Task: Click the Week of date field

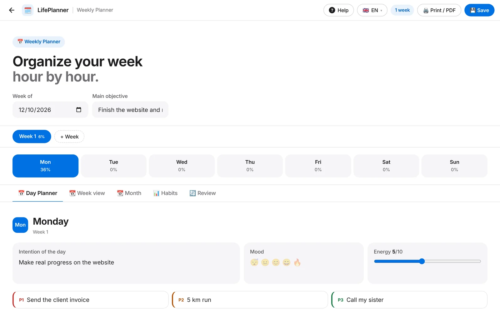Action: (x=50, y=110)
